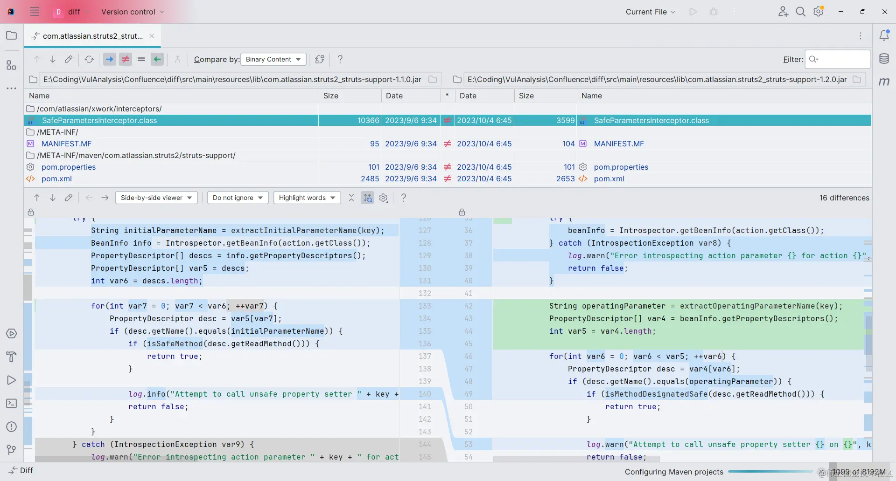This screenshot has width=896, height=481.
Task: Toggle show new files on left side
Action: click(x=110, y=59)
